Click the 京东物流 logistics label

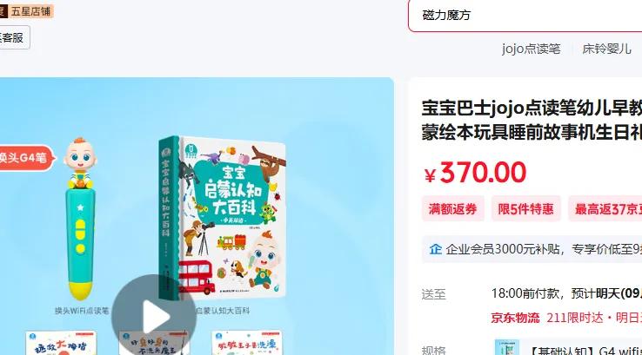(515, 318)
